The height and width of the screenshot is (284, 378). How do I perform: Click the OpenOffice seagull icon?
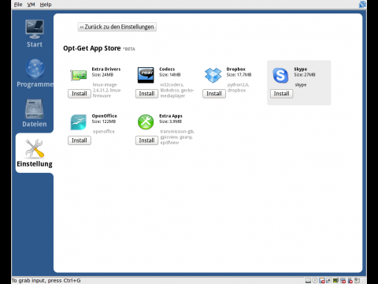pos(78,122)
